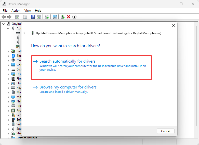Click Enable device toolbar icon

pos(63,17)
